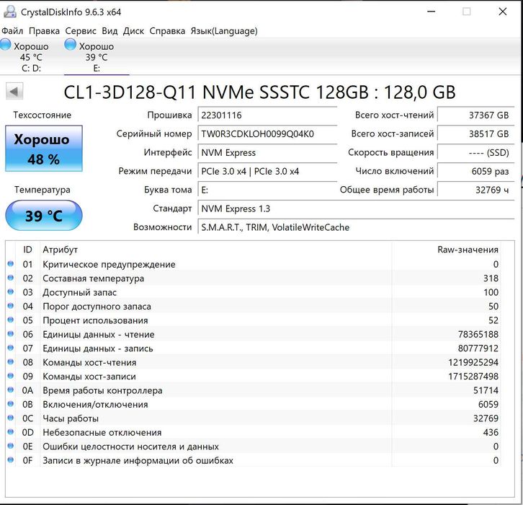Image resolution: width=523 pixels, height=505 pixels.
Task: Click the 39 °C temperature button
Action: (x=44, y=216)
